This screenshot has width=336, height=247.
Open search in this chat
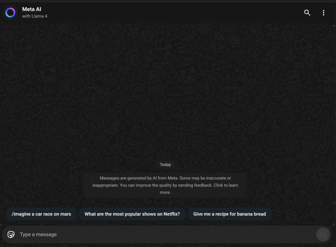point(307,13)
